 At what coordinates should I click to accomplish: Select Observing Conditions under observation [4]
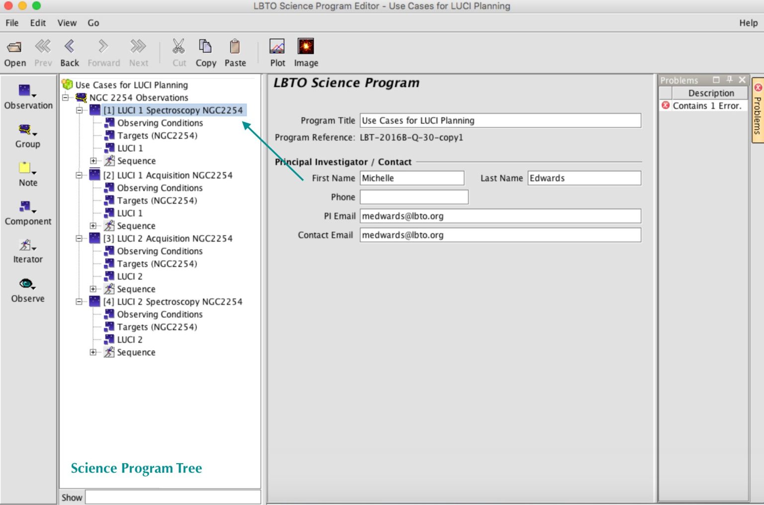click(160, 314)
